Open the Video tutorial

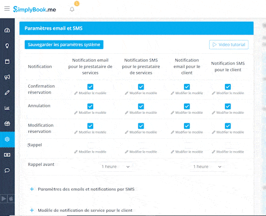[229, 45]
